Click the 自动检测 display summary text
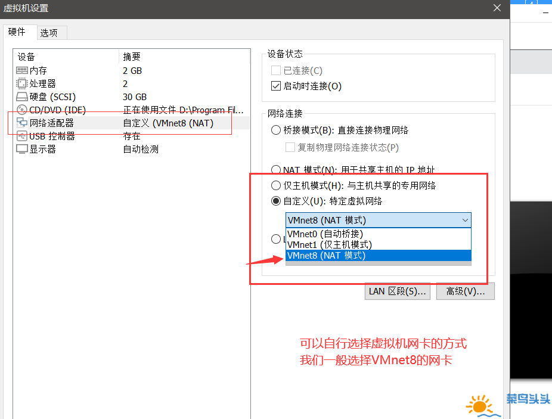Image resolution: width=552 pixels, height=419 pixels. [141, 149]
